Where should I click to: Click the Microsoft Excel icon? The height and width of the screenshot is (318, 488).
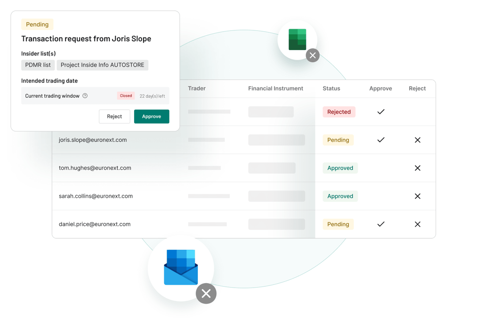(x=298, y=38)
